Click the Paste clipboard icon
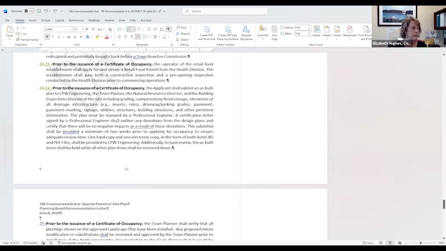The height and width of the screenshot is (251, 446). [9, 30]
